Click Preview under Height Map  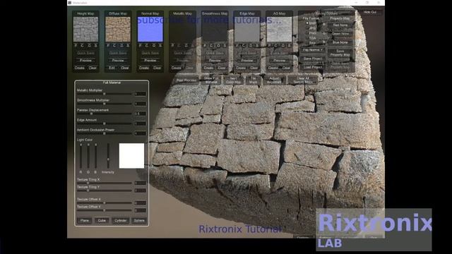(85, 61)
